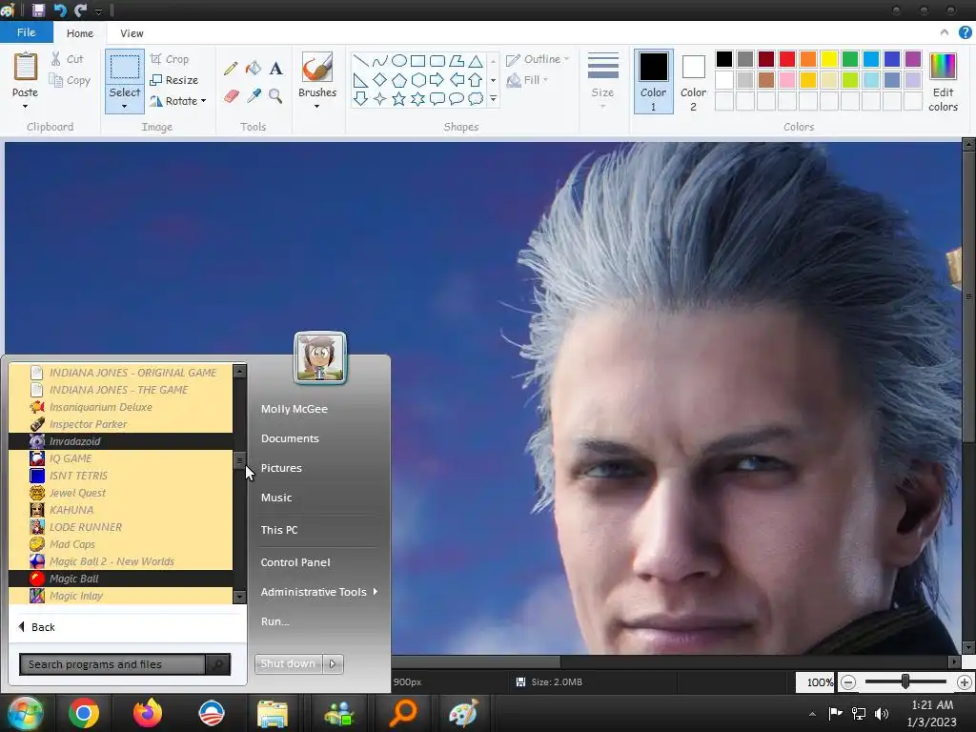Click the Brushes tool icon
Screen dimensions: 976x732
[316, 68]
